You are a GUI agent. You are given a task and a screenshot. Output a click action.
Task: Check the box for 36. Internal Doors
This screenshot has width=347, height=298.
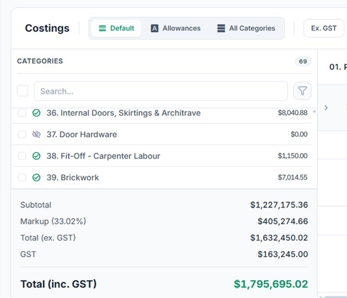(22, 113)
